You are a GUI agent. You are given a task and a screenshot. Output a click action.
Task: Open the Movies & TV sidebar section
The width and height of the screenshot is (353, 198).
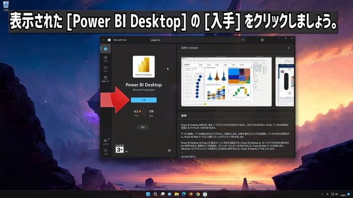105,79
